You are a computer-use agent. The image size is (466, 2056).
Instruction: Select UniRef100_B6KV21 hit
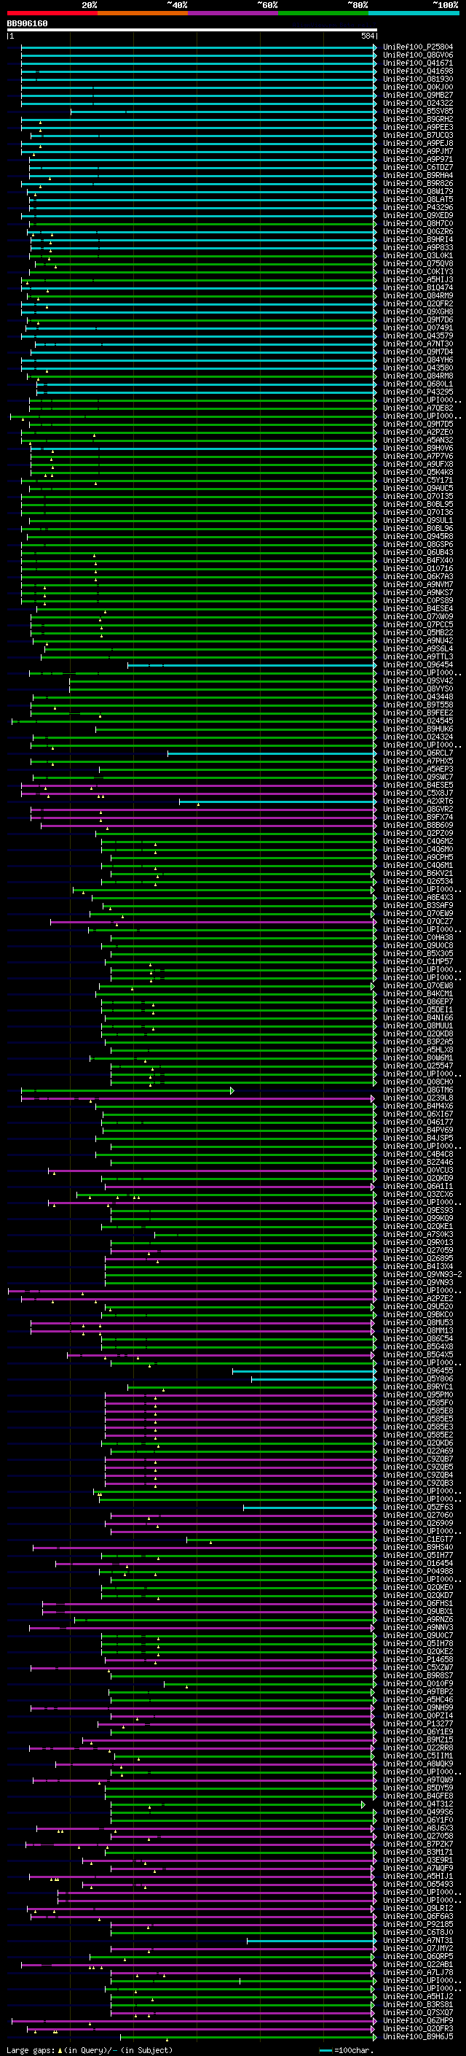[x=418, y=873]
